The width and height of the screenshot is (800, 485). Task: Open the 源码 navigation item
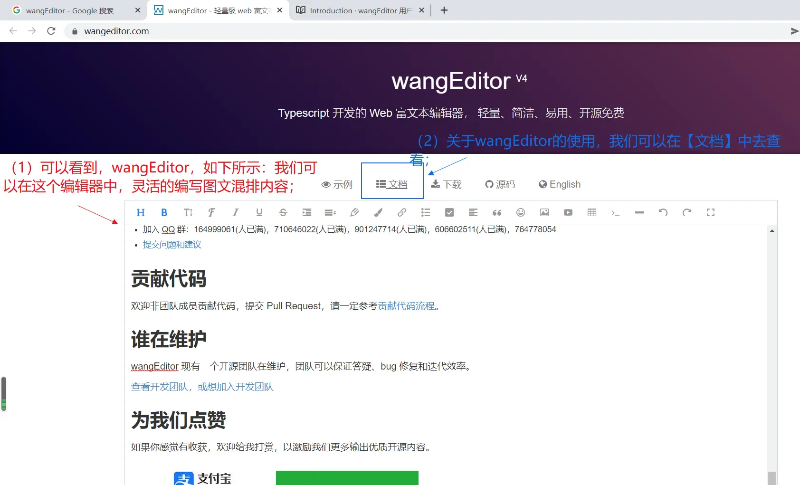click(500, 184)
